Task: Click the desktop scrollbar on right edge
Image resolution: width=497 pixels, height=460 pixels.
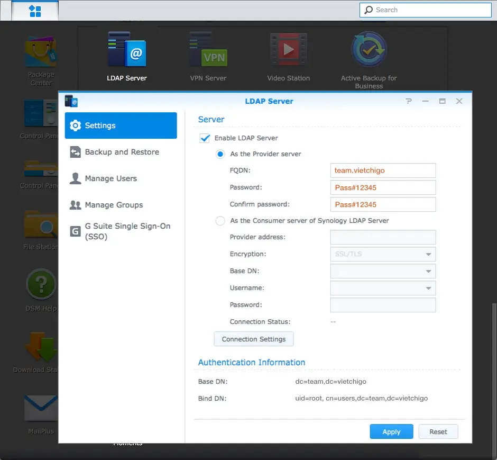Action: 494,379
